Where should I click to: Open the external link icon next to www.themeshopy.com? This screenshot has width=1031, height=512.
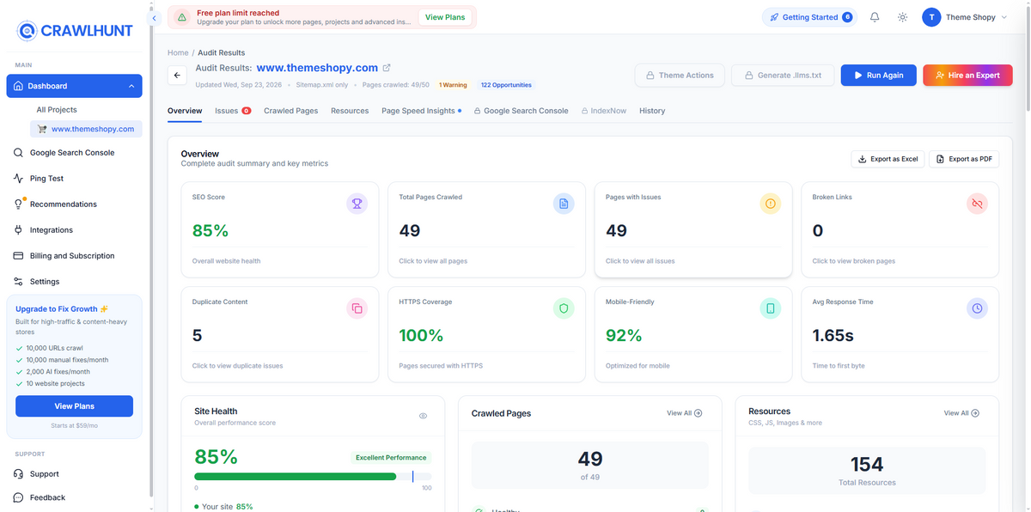(387, 68)
